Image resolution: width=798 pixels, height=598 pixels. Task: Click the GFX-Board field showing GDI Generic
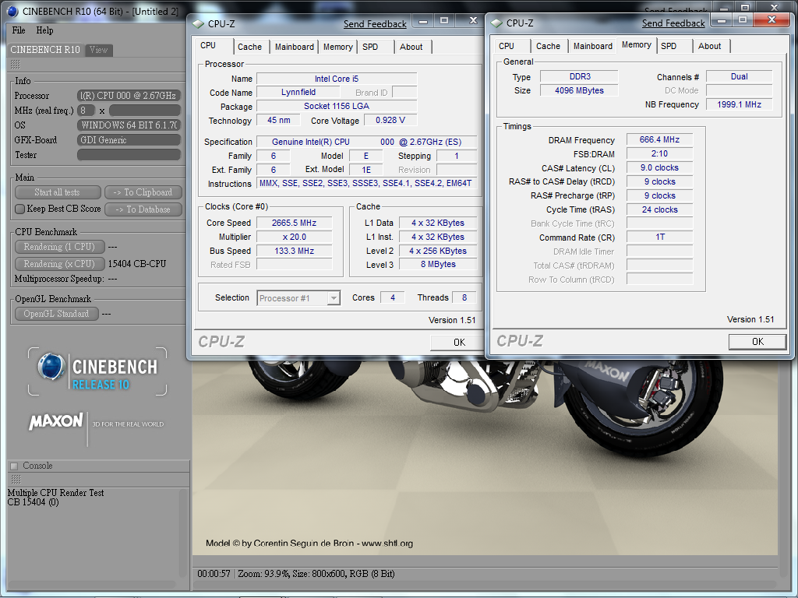pos(129,140)
